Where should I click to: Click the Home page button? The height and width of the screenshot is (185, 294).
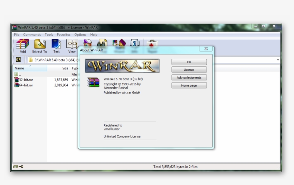(x=189, y=85)
